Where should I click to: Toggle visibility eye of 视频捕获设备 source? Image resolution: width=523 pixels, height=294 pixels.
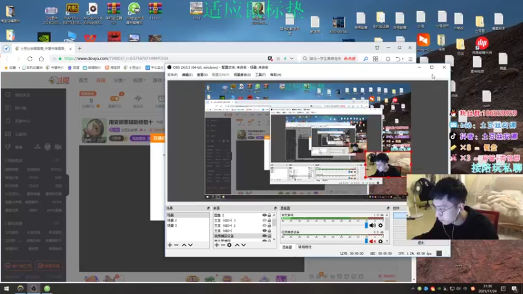pos(264,236)
